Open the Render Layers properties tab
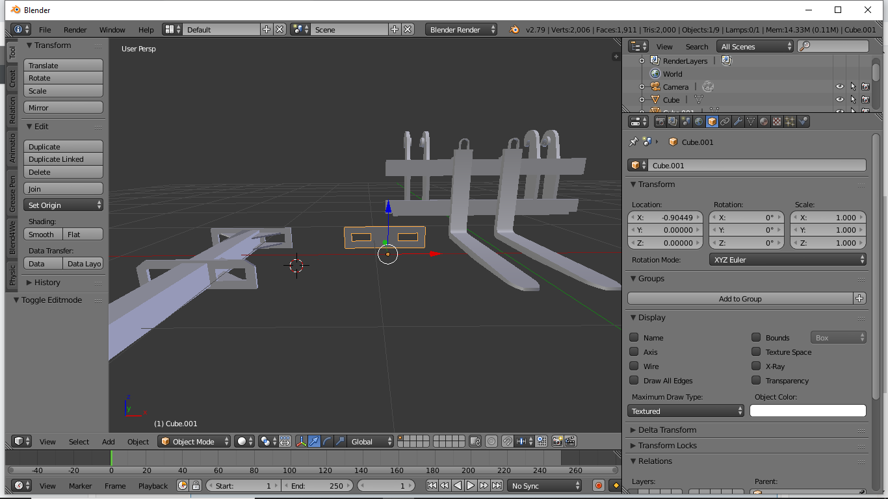888x499 pixels. click(673, 122)
